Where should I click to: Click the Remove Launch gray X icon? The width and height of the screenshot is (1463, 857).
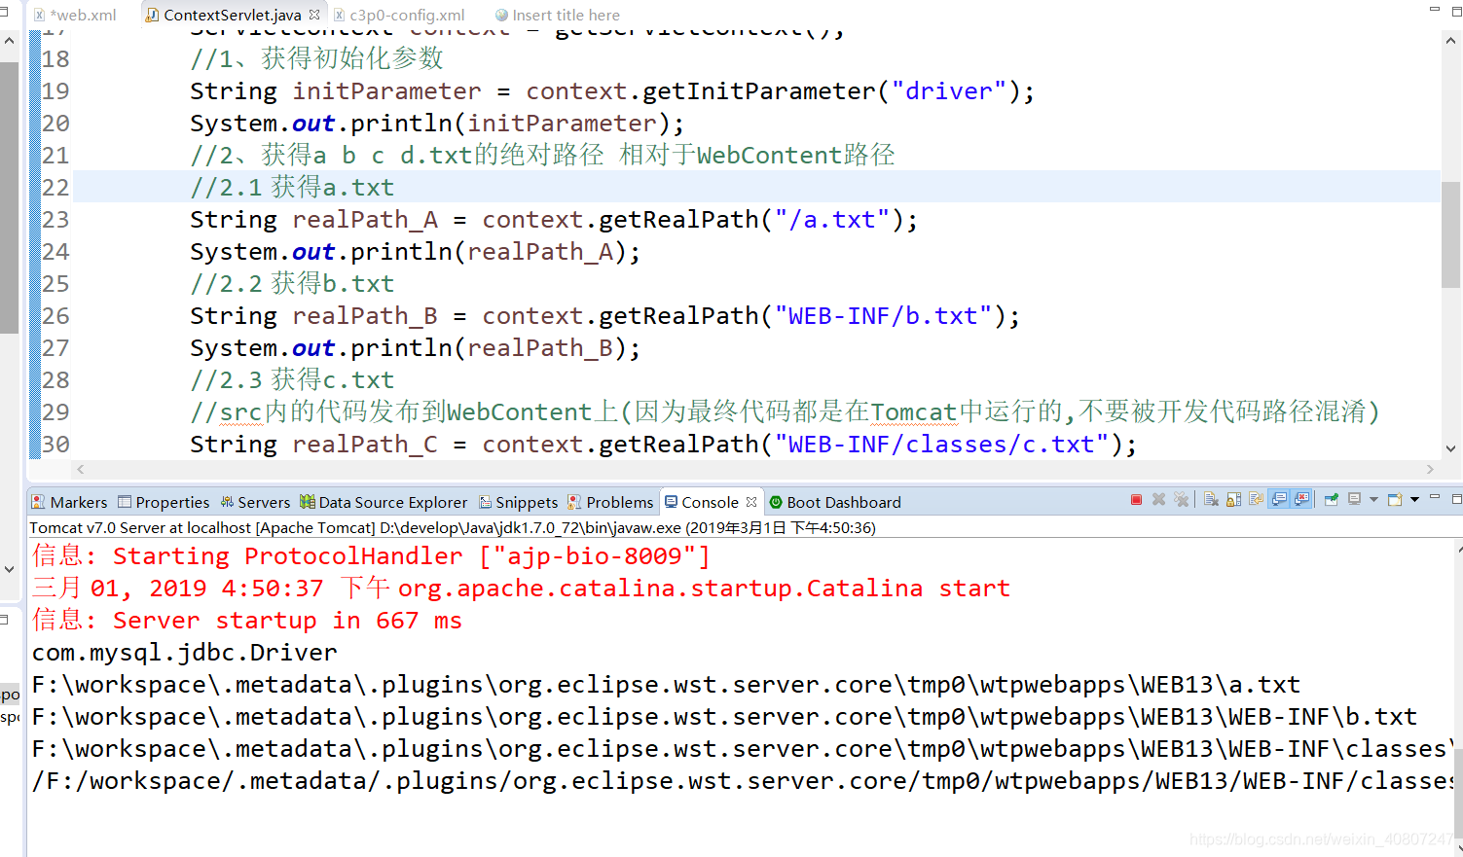coord(1158,500)
